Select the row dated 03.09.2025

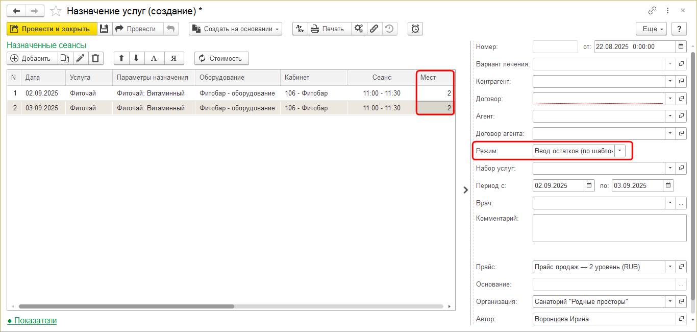(231, 108)
